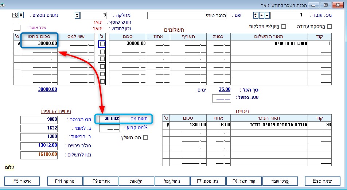The height and width of the screenshot is (190, 347).
Task: Open ניהול גמל button
Action: point(172,181)
